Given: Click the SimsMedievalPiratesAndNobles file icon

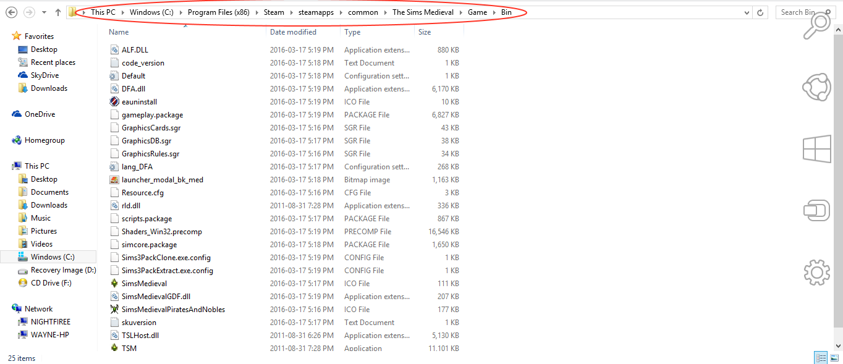Looking at the screenshot, I should [x=114, y=310].
